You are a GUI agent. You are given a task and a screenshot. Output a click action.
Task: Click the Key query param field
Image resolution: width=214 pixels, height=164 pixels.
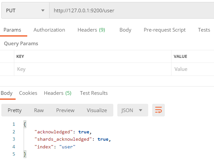(92, 69)
